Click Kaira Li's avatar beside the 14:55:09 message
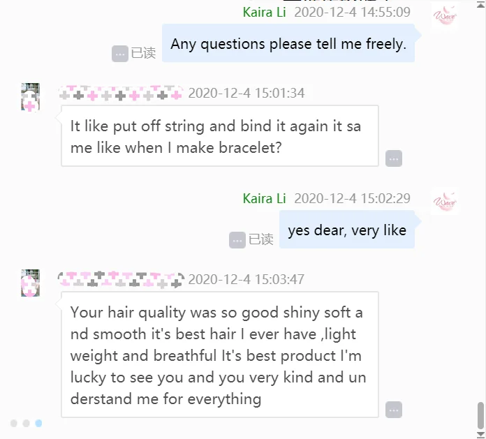The image size is (486, 439). tap(445, 16)
